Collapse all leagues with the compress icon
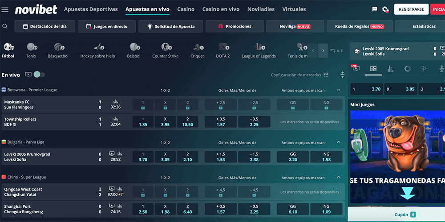The width and height of the screenshot is (445, 222). [342, 75]
